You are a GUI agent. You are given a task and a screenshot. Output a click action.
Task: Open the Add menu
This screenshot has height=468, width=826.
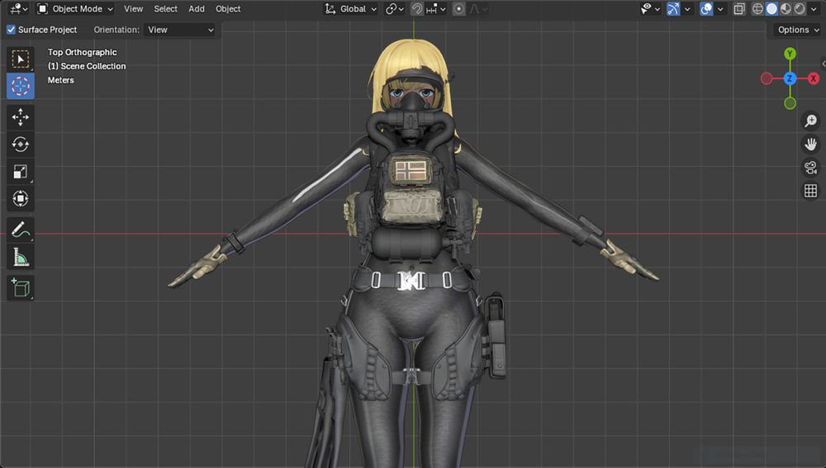point(197,9)
